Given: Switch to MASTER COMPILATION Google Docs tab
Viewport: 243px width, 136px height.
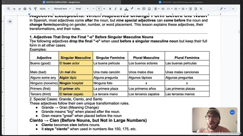Looking at the screenshot, I should [x=61, y=2].
